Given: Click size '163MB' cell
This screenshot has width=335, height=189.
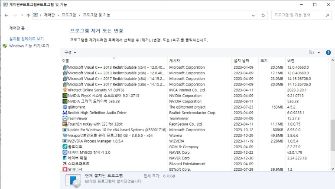Looking at the screenshot, I should pos(277,107).
